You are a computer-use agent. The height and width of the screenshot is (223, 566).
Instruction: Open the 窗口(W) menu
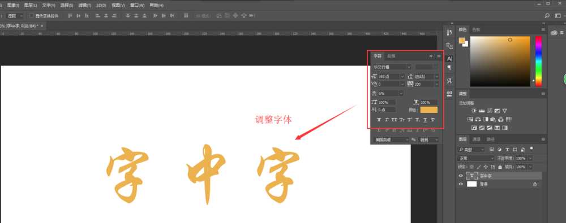(x=137, y=6)
